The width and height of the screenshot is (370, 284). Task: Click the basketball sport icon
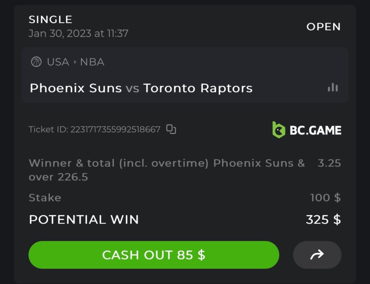point(36,62)
